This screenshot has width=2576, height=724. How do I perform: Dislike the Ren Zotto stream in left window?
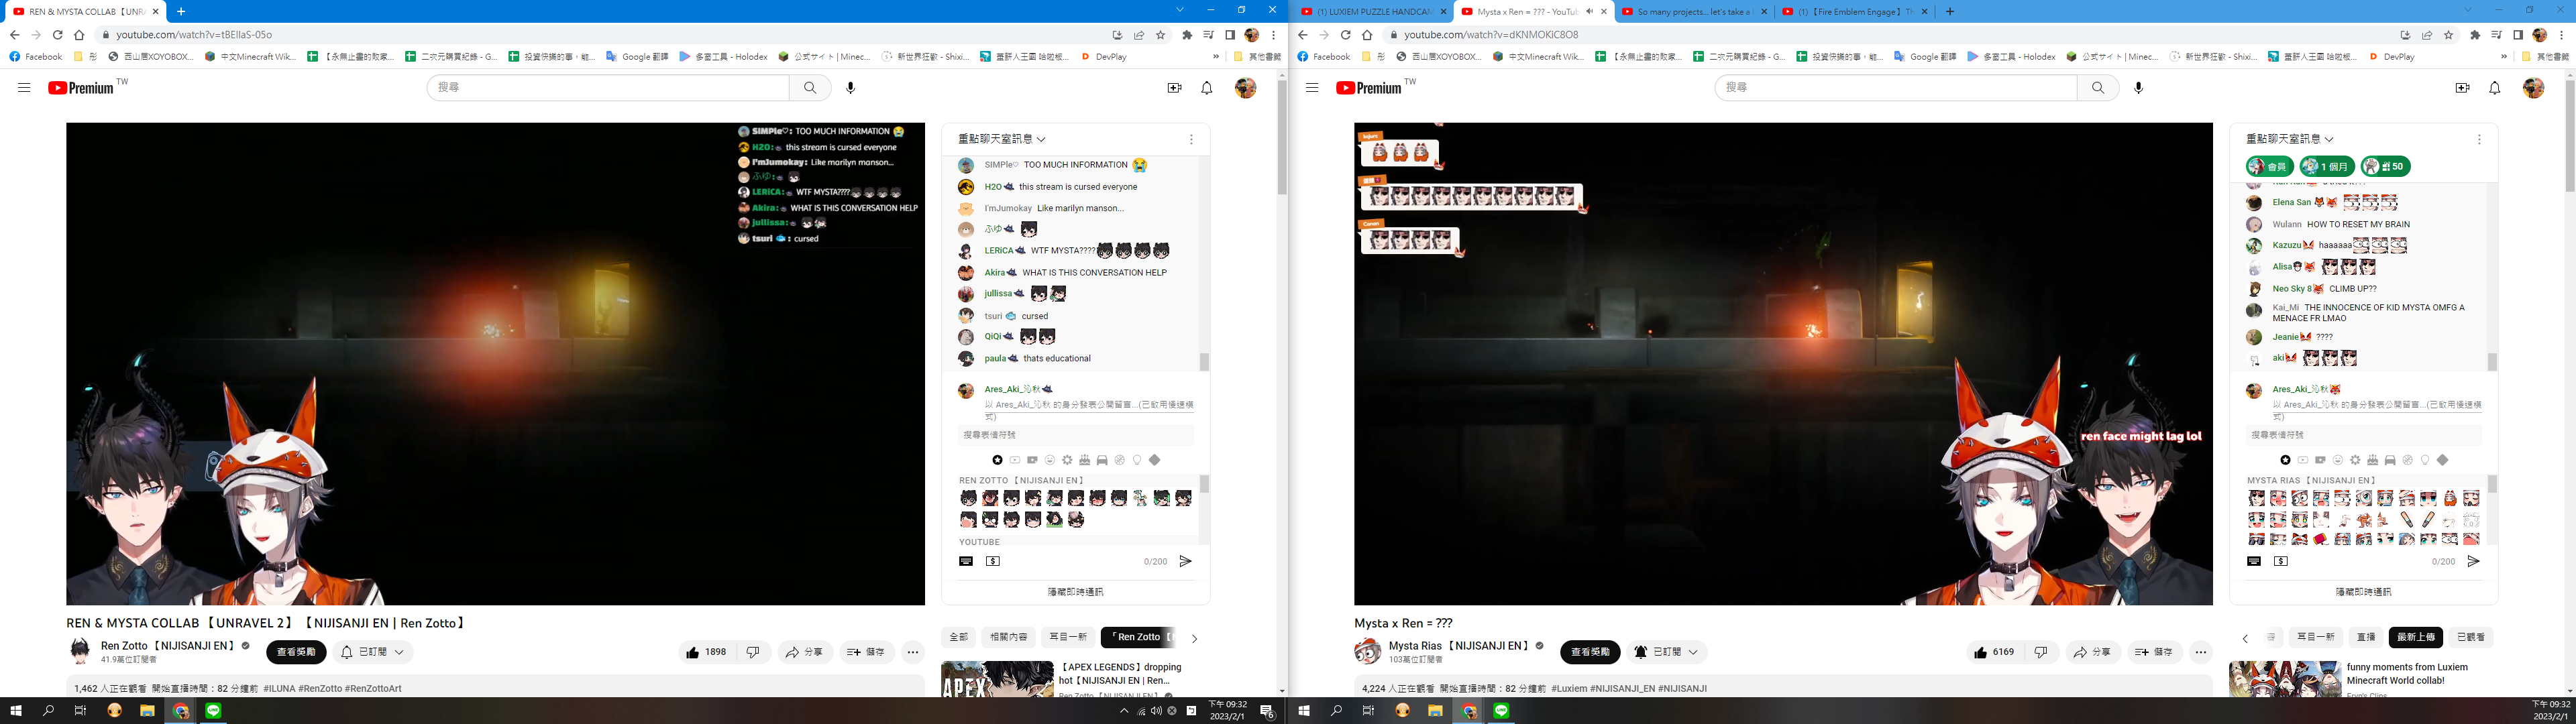[753, 652]
